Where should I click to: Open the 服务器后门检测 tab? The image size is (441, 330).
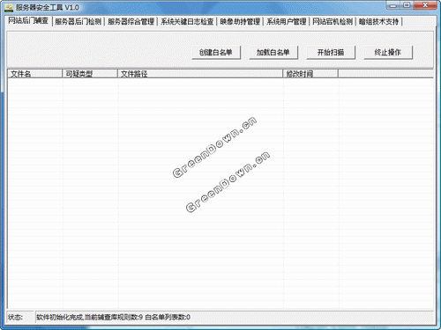pos(78,21)
